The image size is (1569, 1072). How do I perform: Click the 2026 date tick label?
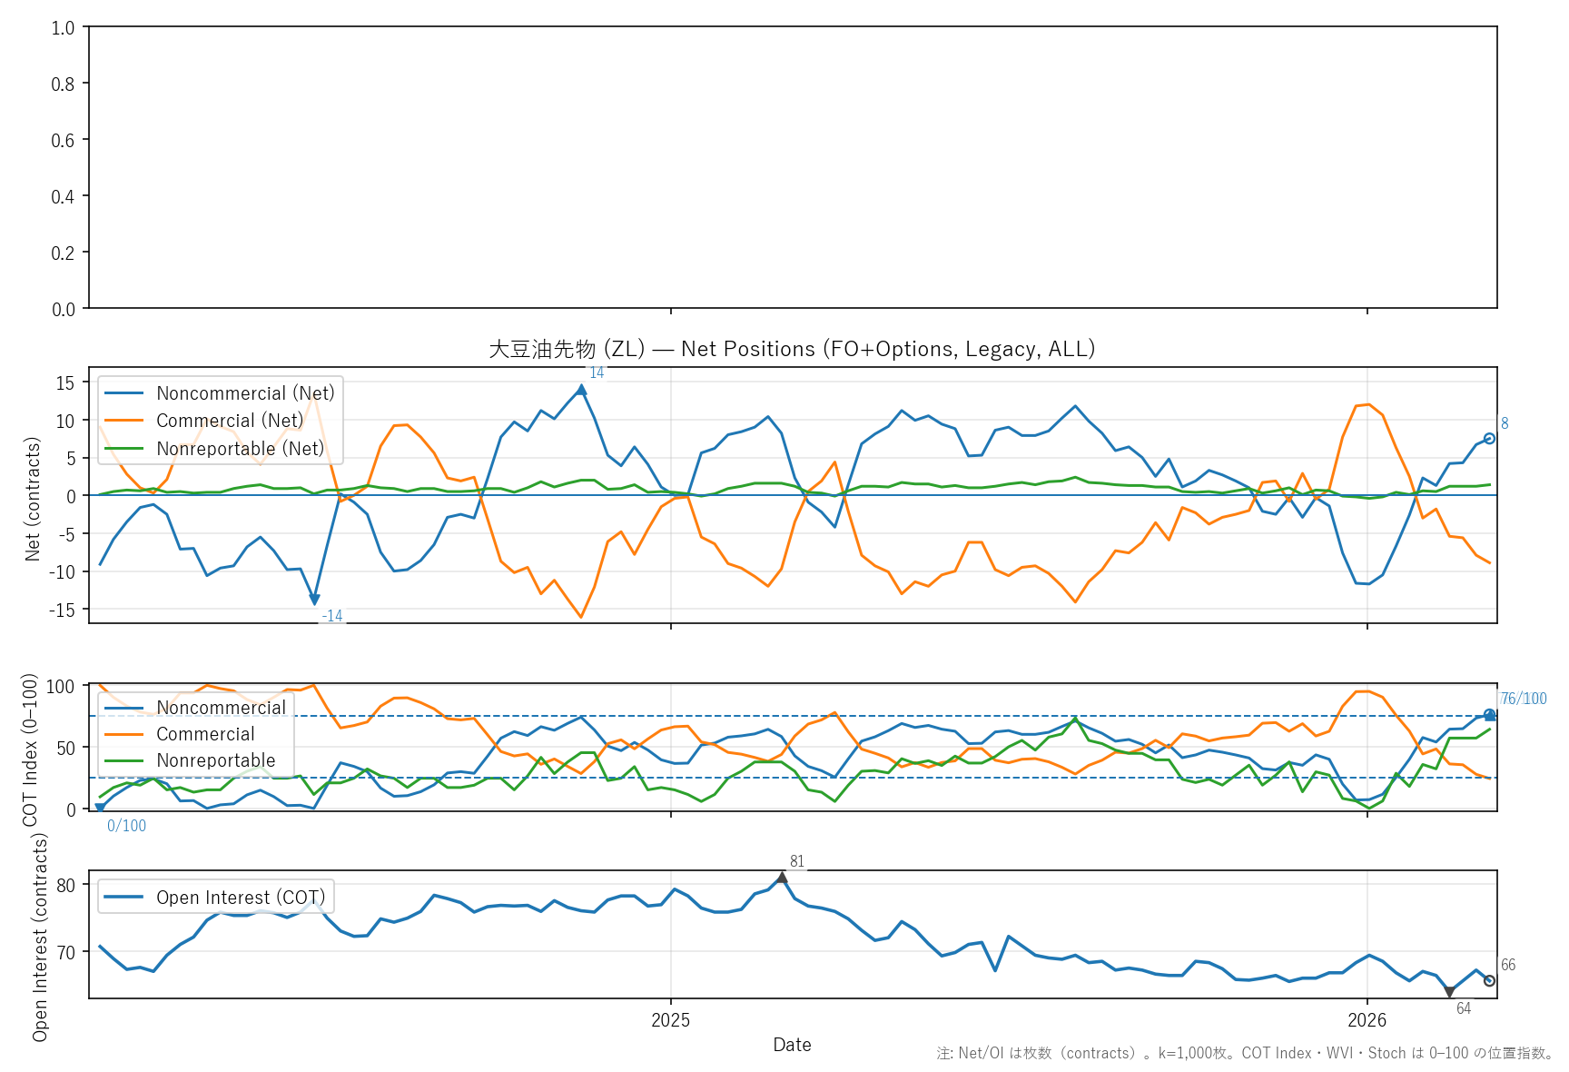1367,1020
